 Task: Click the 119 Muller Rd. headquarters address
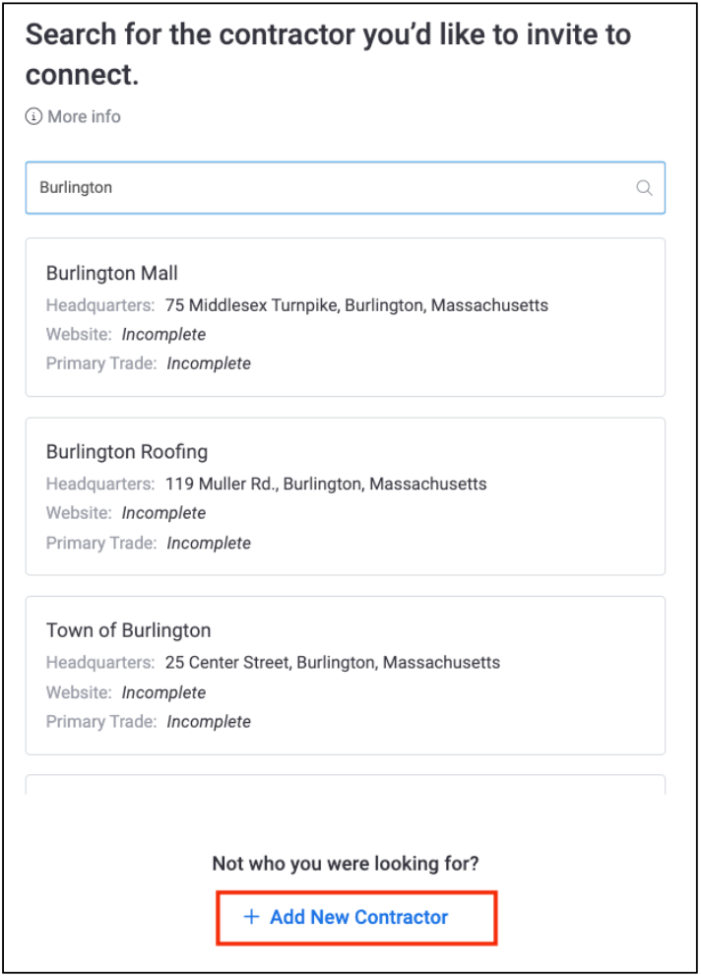(x=324, y=485)
